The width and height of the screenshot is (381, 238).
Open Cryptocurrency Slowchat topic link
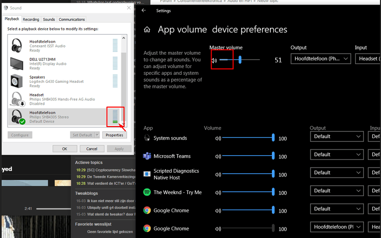(111, 170)
